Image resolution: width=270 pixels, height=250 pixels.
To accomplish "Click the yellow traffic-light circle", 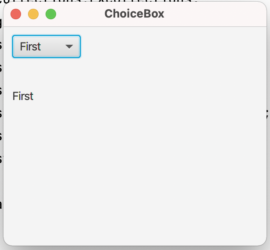I will tap(33, 14).
